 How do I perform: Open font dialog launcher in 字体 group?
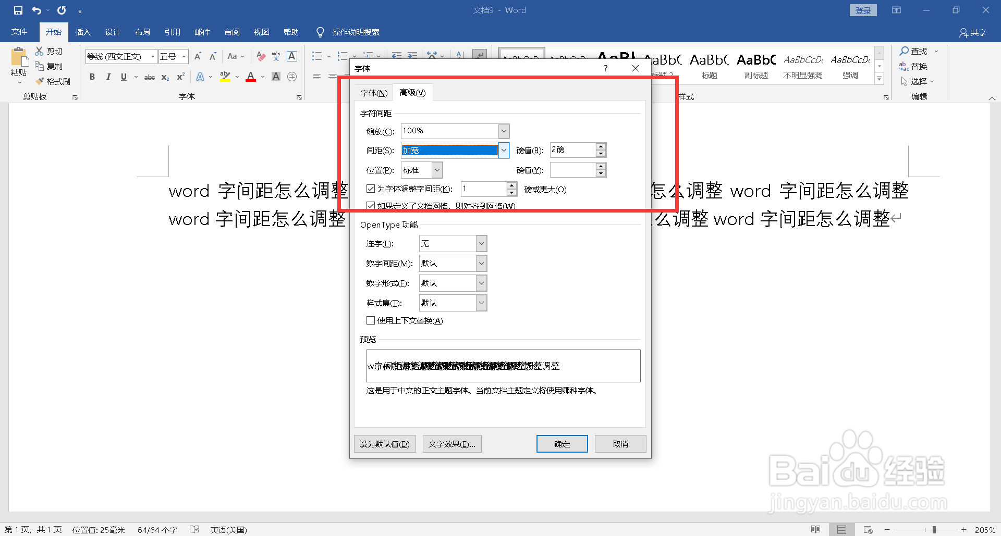299,97
